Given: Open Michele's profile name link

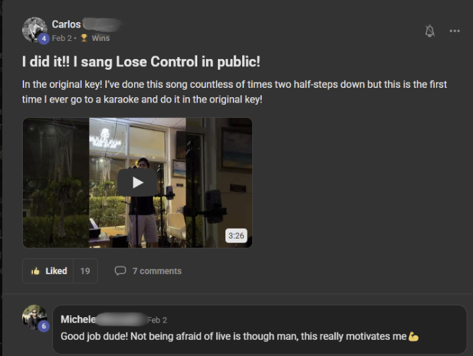Looking at the screenshot, I should coord(78,319).
